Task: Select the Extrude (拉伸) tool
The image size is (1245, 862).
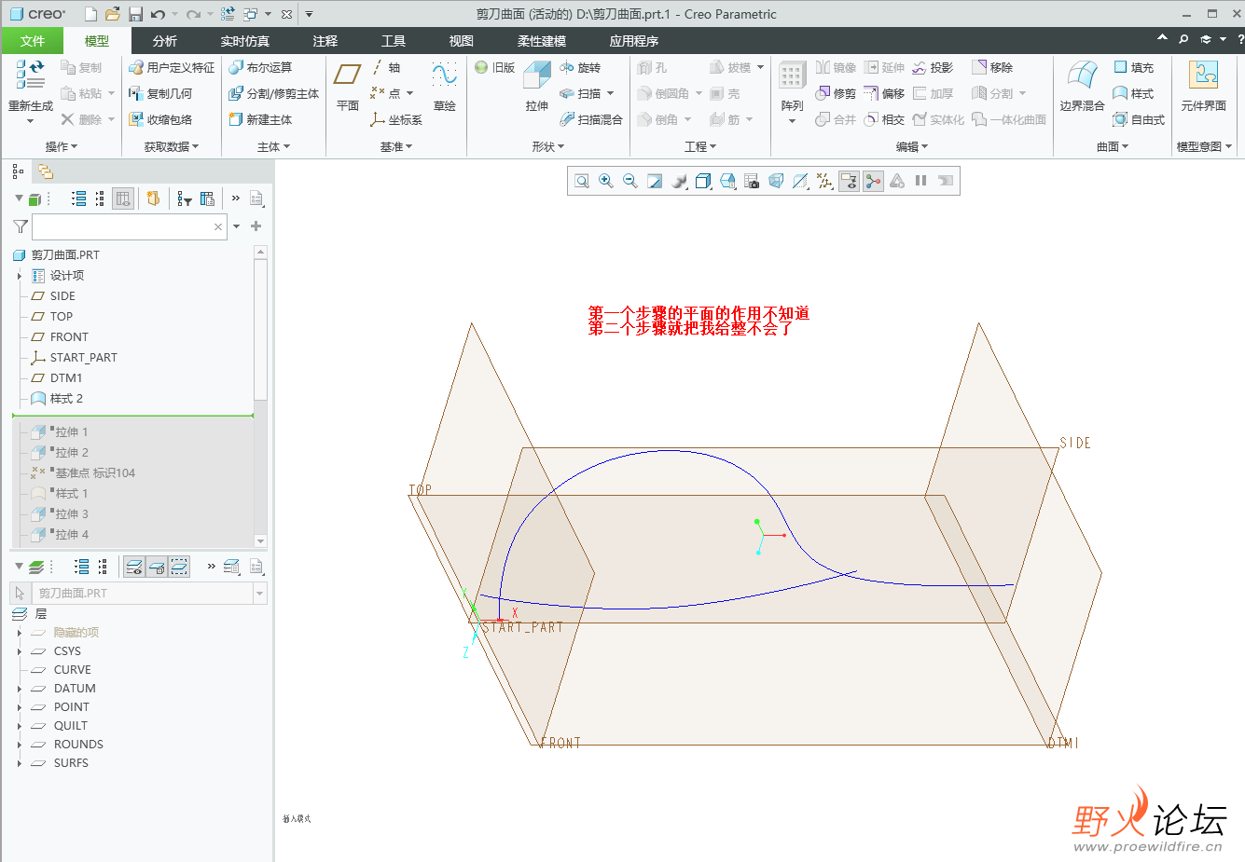Action: [x=537, y=87]
